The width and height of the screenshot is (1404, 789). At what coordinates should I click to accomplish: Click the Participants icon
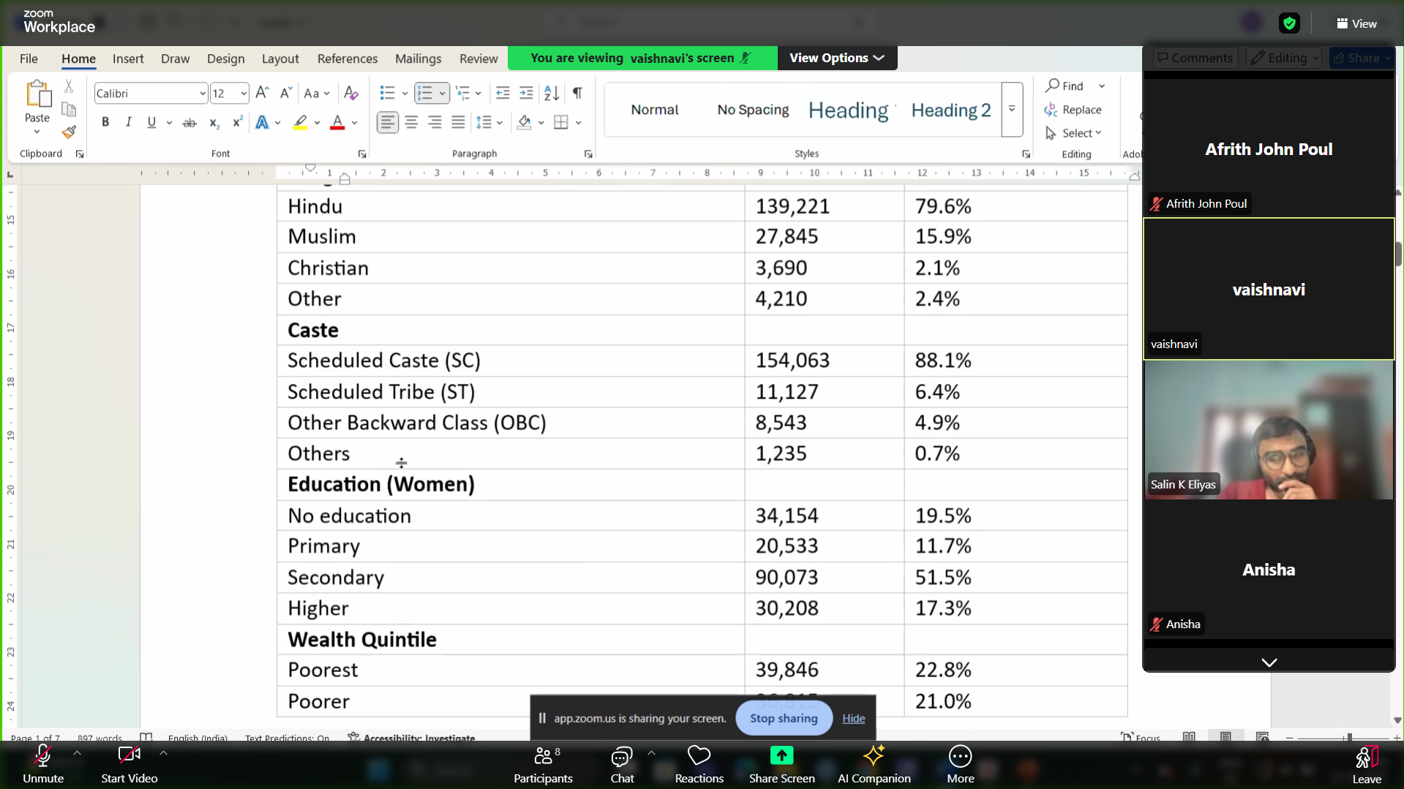tap(543, 763)
